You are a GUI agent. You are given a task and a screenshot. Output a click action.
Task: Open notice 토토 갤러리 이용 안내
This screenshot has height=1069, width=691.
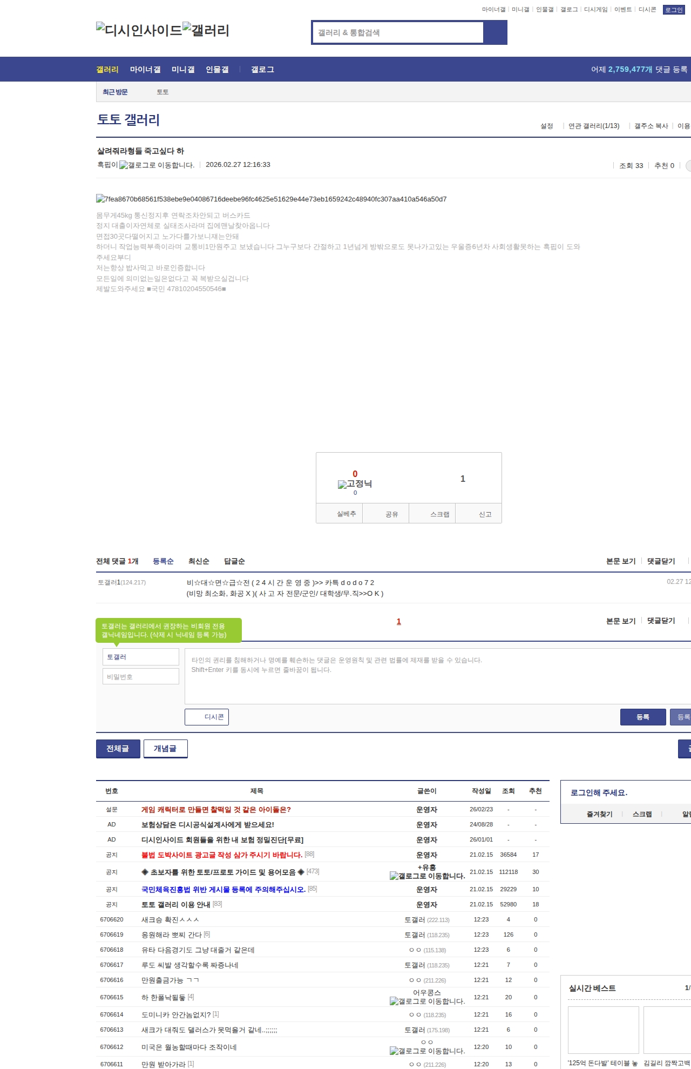(x=176, y=904)
